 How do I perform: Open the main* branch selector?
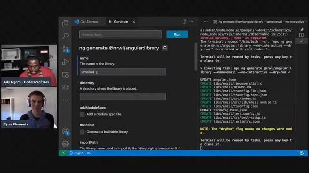pyautogui.click(x=76, y=153)
